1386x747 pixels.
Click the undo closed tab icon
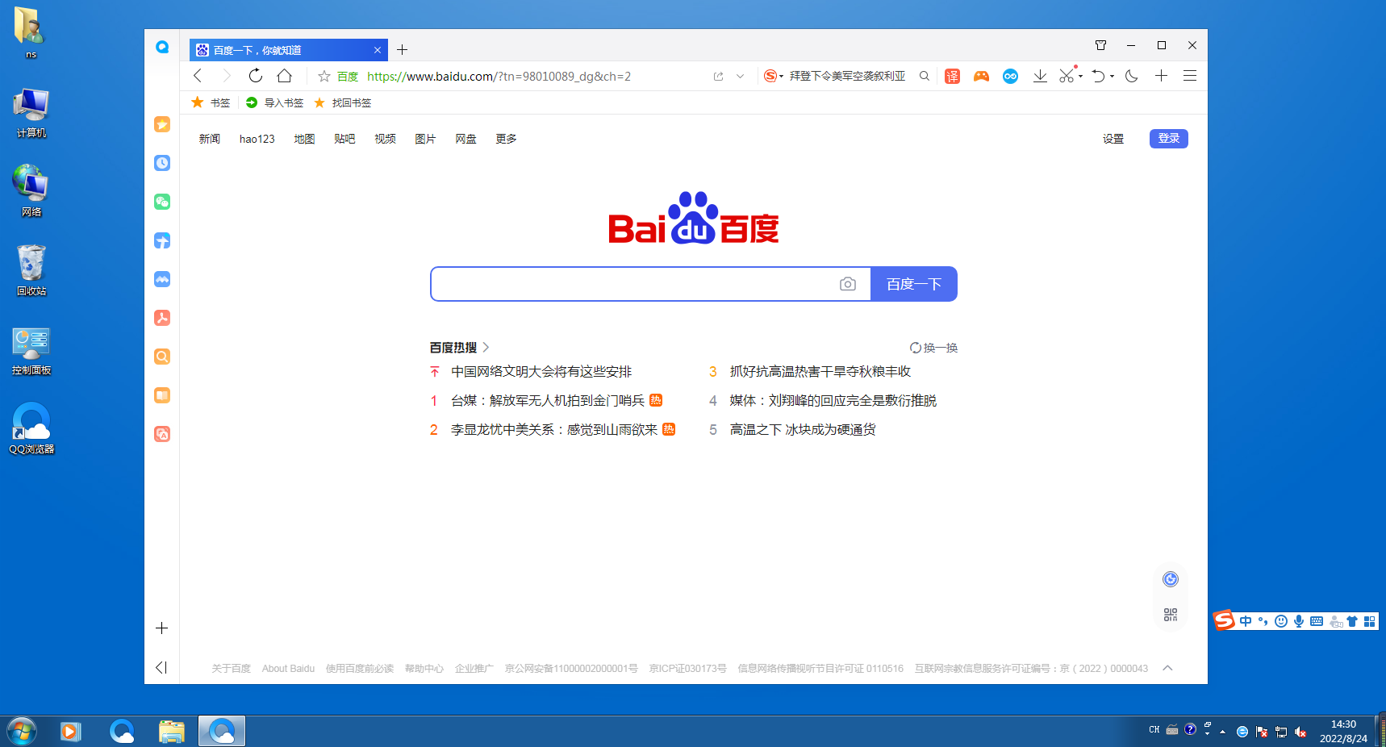pyautogui.click(x=1098, y=76)
